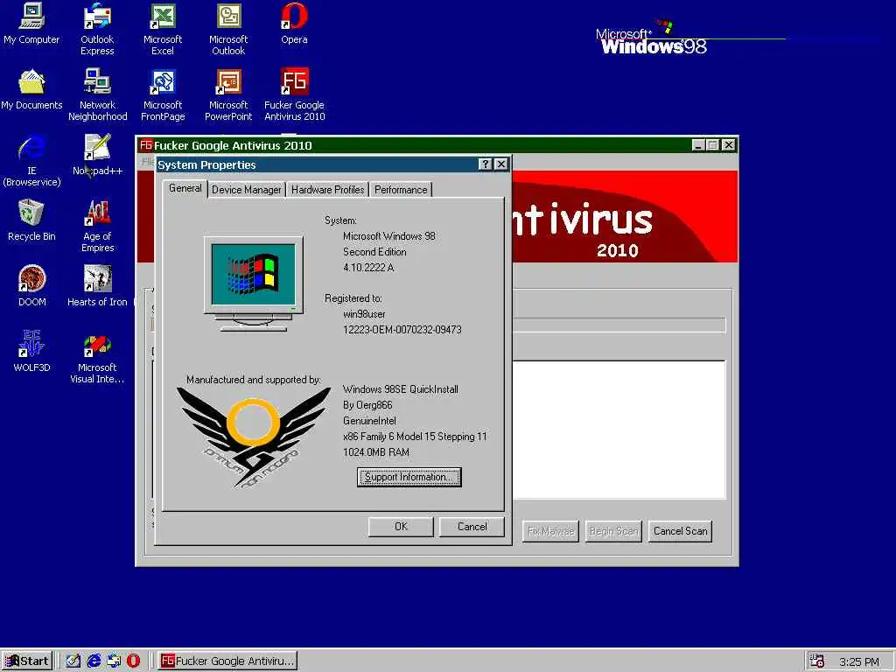896x672 pixels.
Task: Click Begin Scan in antivirus window
Action: click(613, 531)
